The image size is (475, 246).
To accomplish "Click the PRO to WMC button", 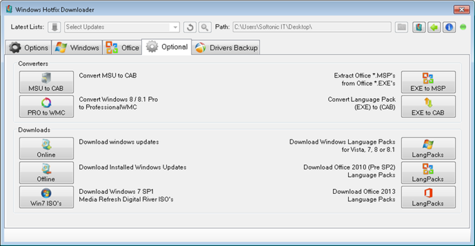I will click(x=47, y=106).
